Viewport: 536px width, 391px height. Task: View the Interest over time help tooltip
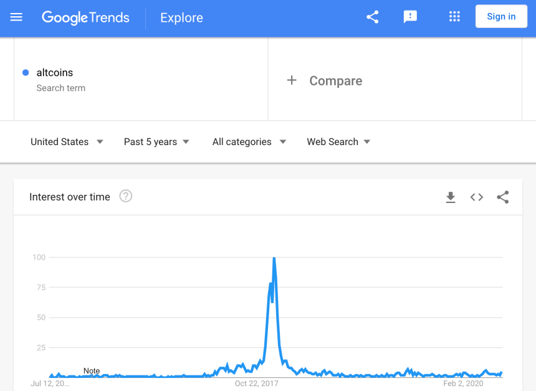pyautogui.click(x=125, y=196)
